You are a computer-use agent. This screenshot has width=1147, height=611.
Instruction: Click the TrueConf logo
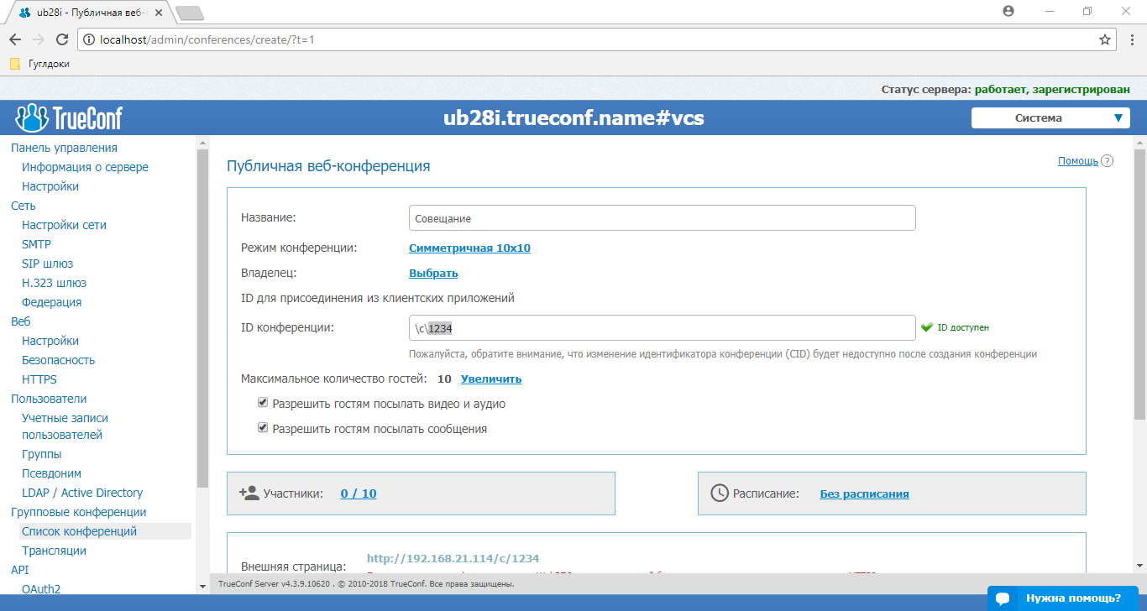[x=69, y=117]
